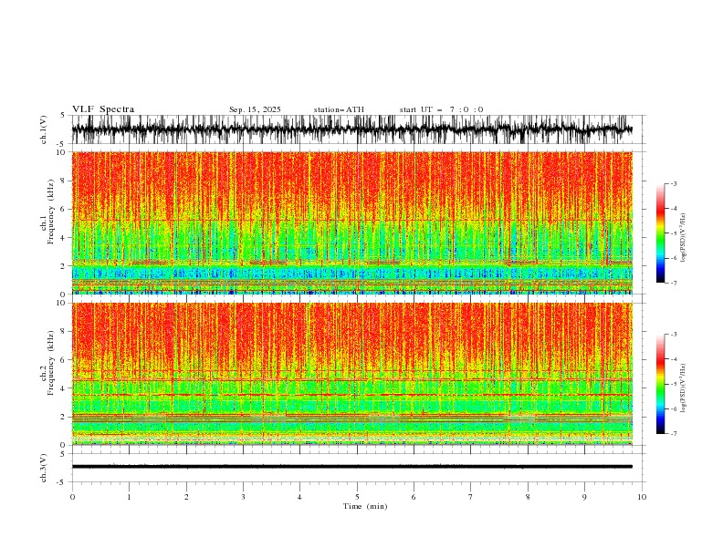Click the time axis tick label '7'

point(471,497)
